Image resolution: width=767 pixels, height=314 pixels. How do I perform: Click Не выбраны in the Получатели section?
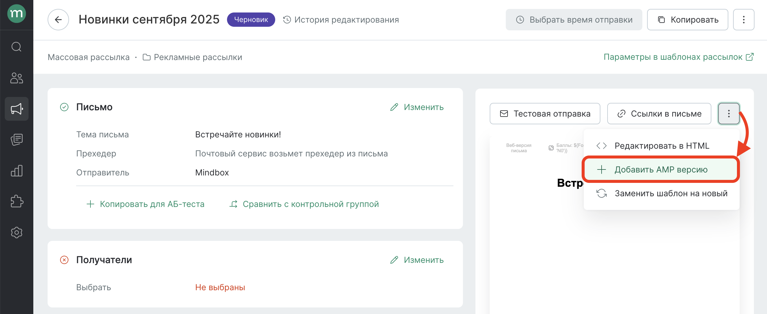220,287
